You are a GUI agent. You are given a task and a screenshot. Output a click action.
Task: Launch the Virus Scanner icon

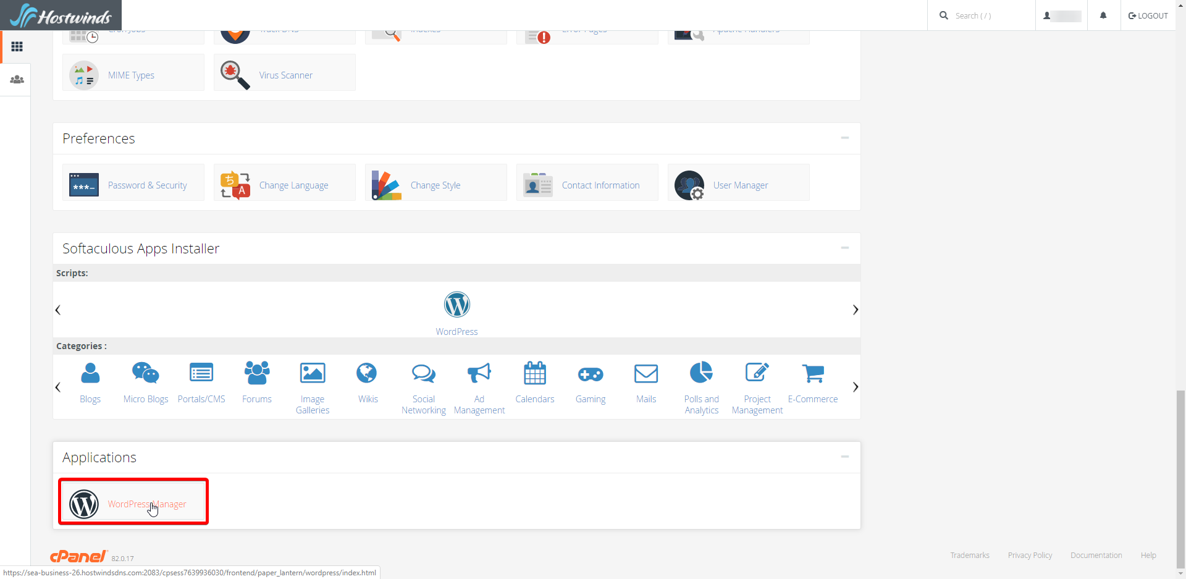coord(235,75)
